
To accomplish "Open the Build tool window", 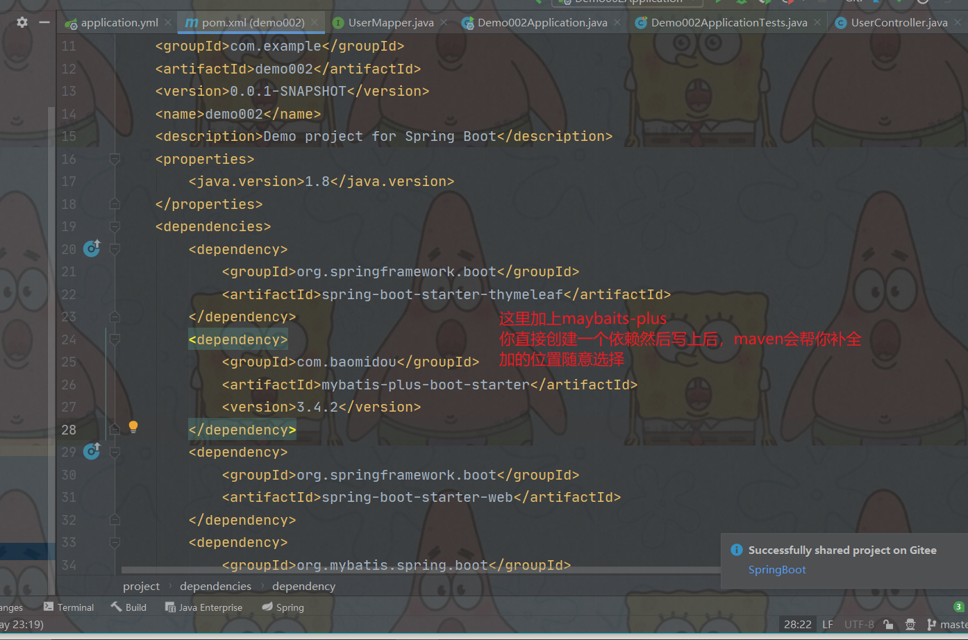I will [x=128, y=607].
